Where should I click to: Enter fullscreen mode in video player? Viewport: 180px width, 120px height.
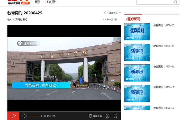tap(115, 116)
